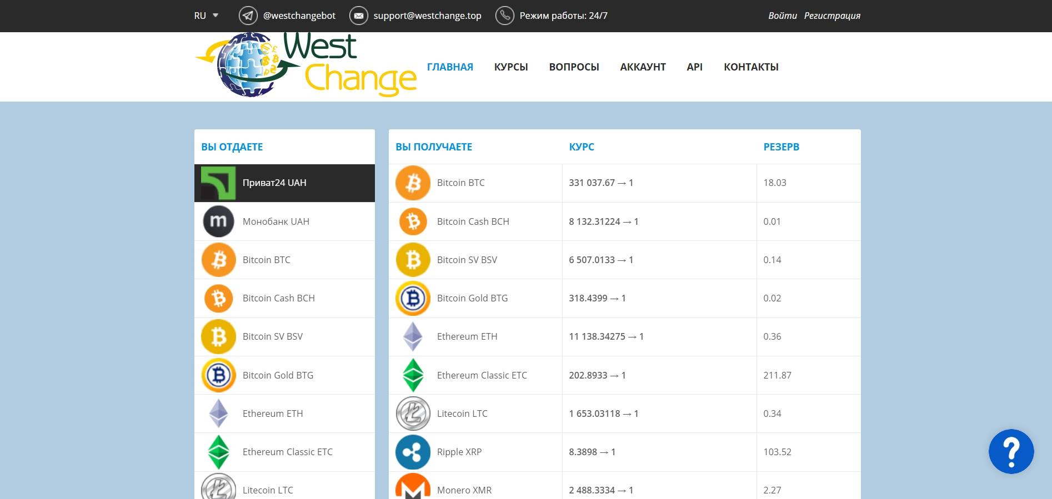Click the Войти login link
Image resolution: width=1052 pixels, height=499 pixels.
(783, 16)
